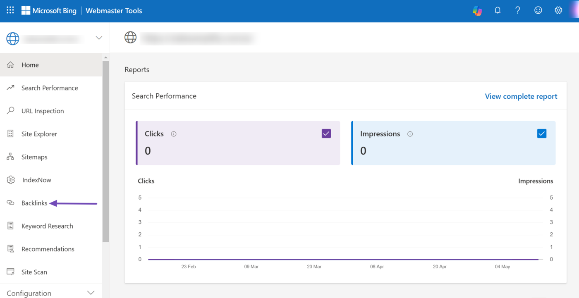Expand the Configuration section
The image size is (579, 298).
click(91, 293)
